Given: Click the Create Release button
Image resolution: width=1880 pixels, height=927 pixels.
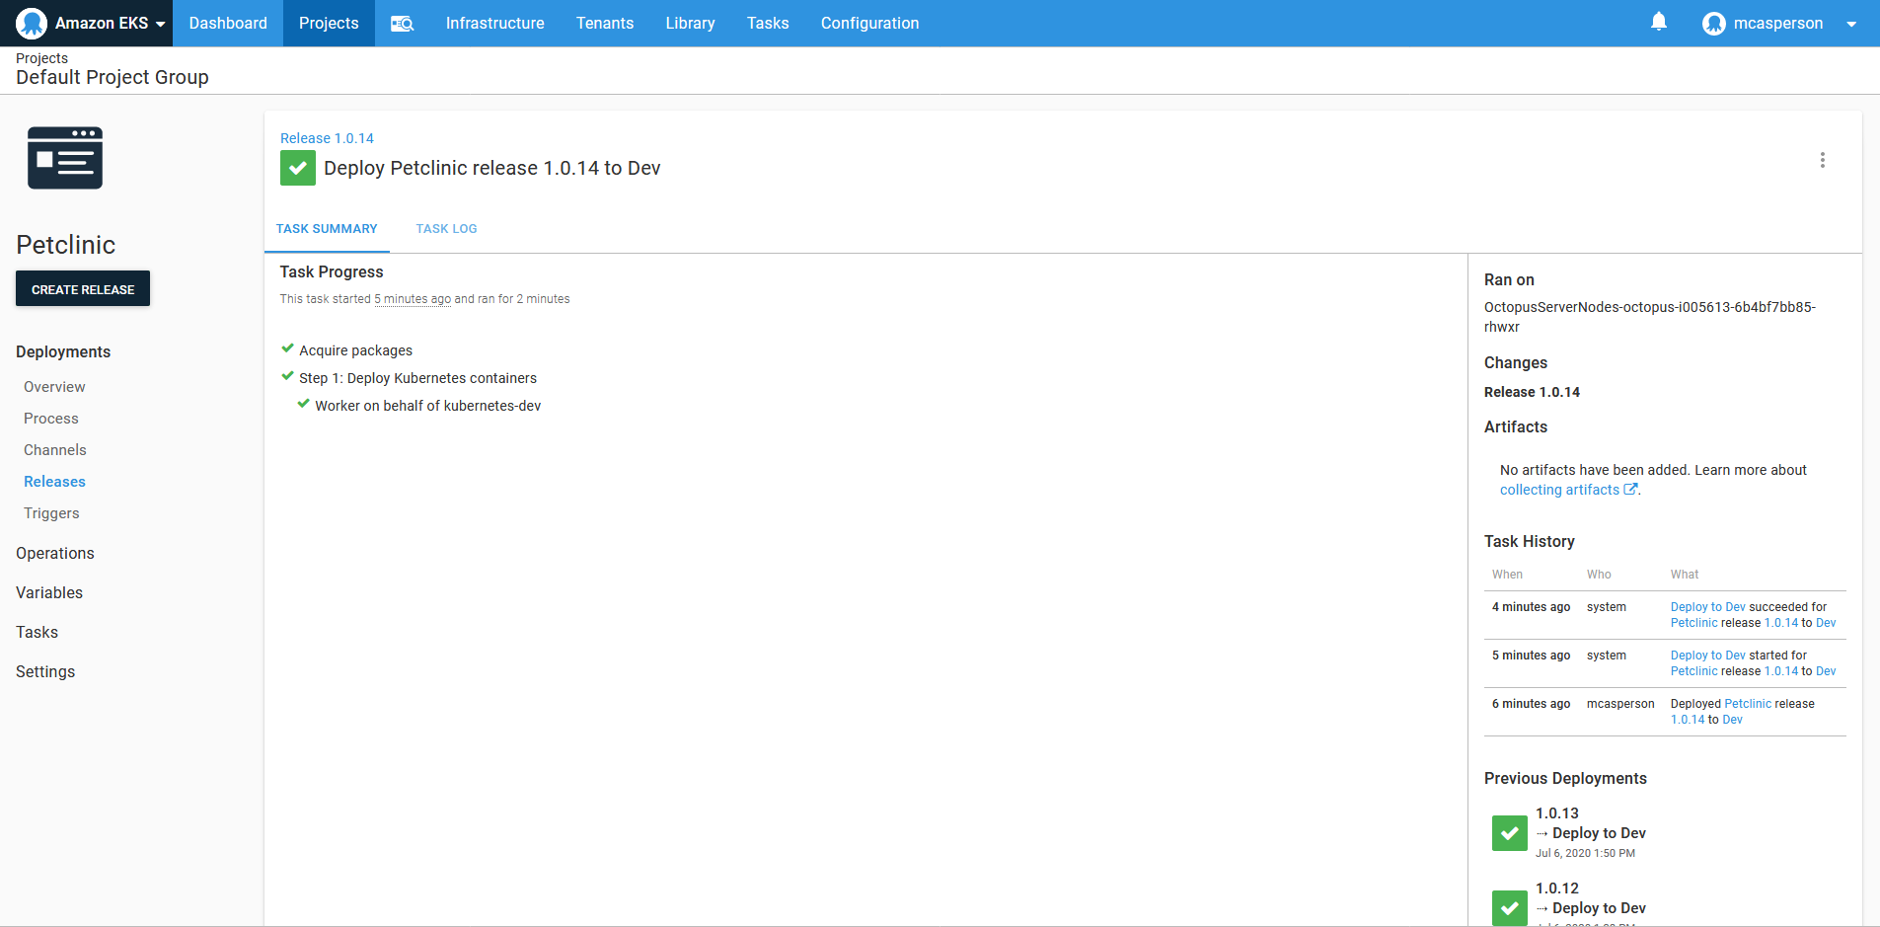Looking at the screenshot, I should [x=83, y=289].
